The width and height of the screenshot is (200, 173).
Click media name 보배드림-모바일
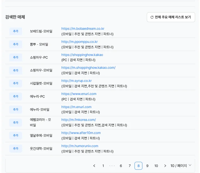tap(41, 31)
